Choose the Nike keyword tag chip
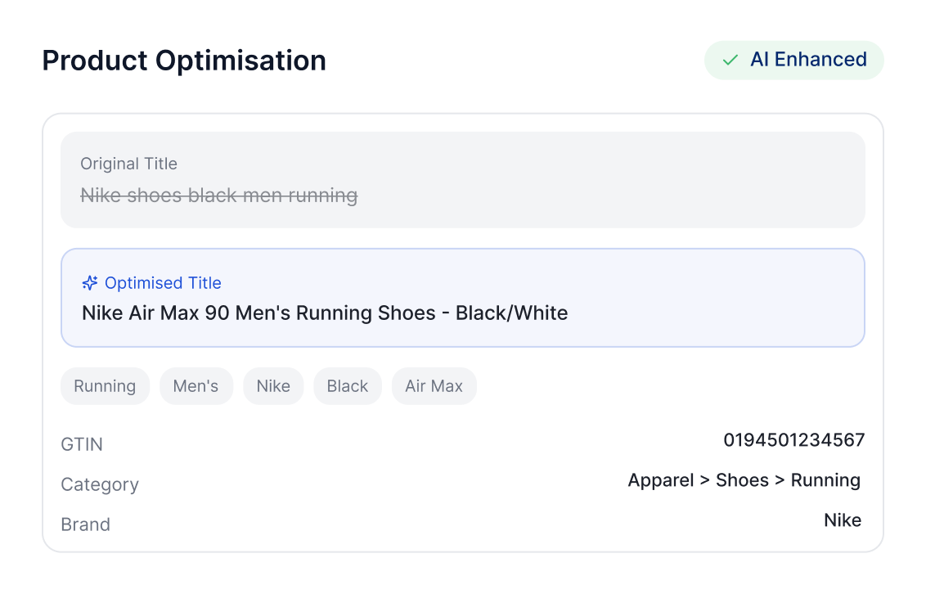Screen dimensions: 926x594 [x=273, y=386]
